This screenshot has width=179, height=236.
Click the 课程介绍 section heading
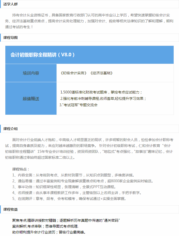pos(10,129)
